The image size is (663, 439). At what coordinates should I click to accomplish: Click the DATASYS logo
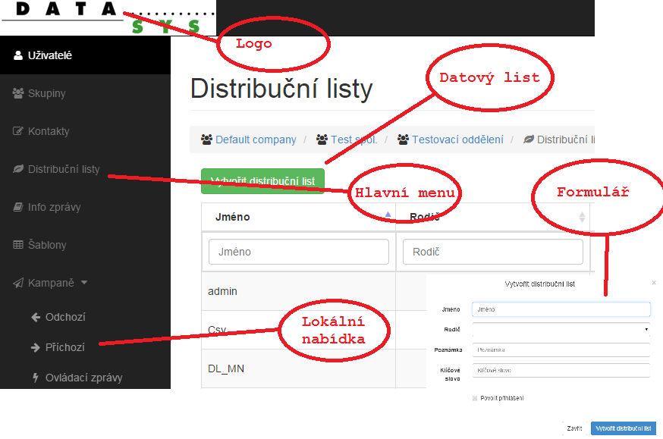108,18
